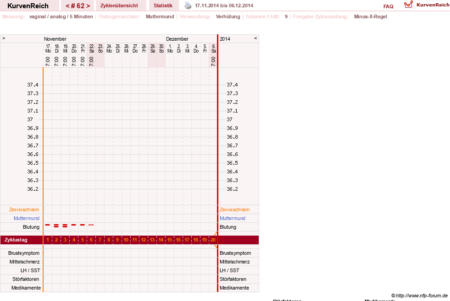Click bleeding mark on cycle day 1
450x301 pixels.
point(48,225)
